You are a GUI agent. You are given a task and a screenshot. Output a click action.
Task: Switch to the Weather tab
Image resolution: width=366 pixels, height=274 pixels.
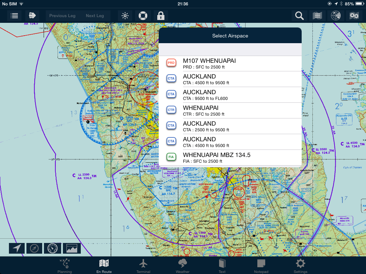click(x=182, y=265)
